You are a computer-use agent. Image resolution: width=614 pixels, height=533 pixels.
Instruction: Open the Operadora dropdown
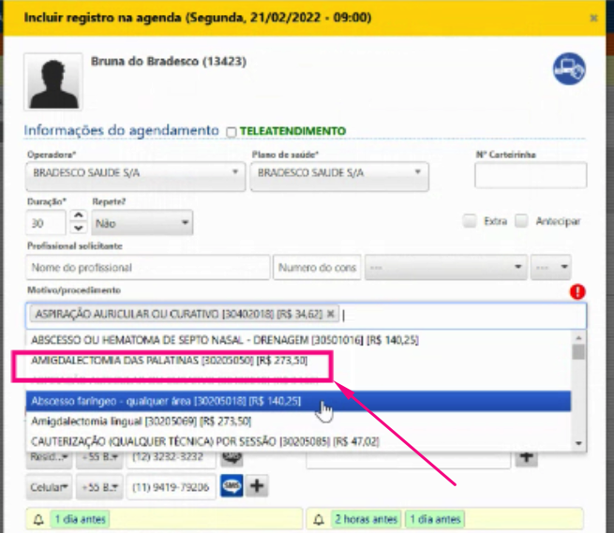click(x=136, y=176)
